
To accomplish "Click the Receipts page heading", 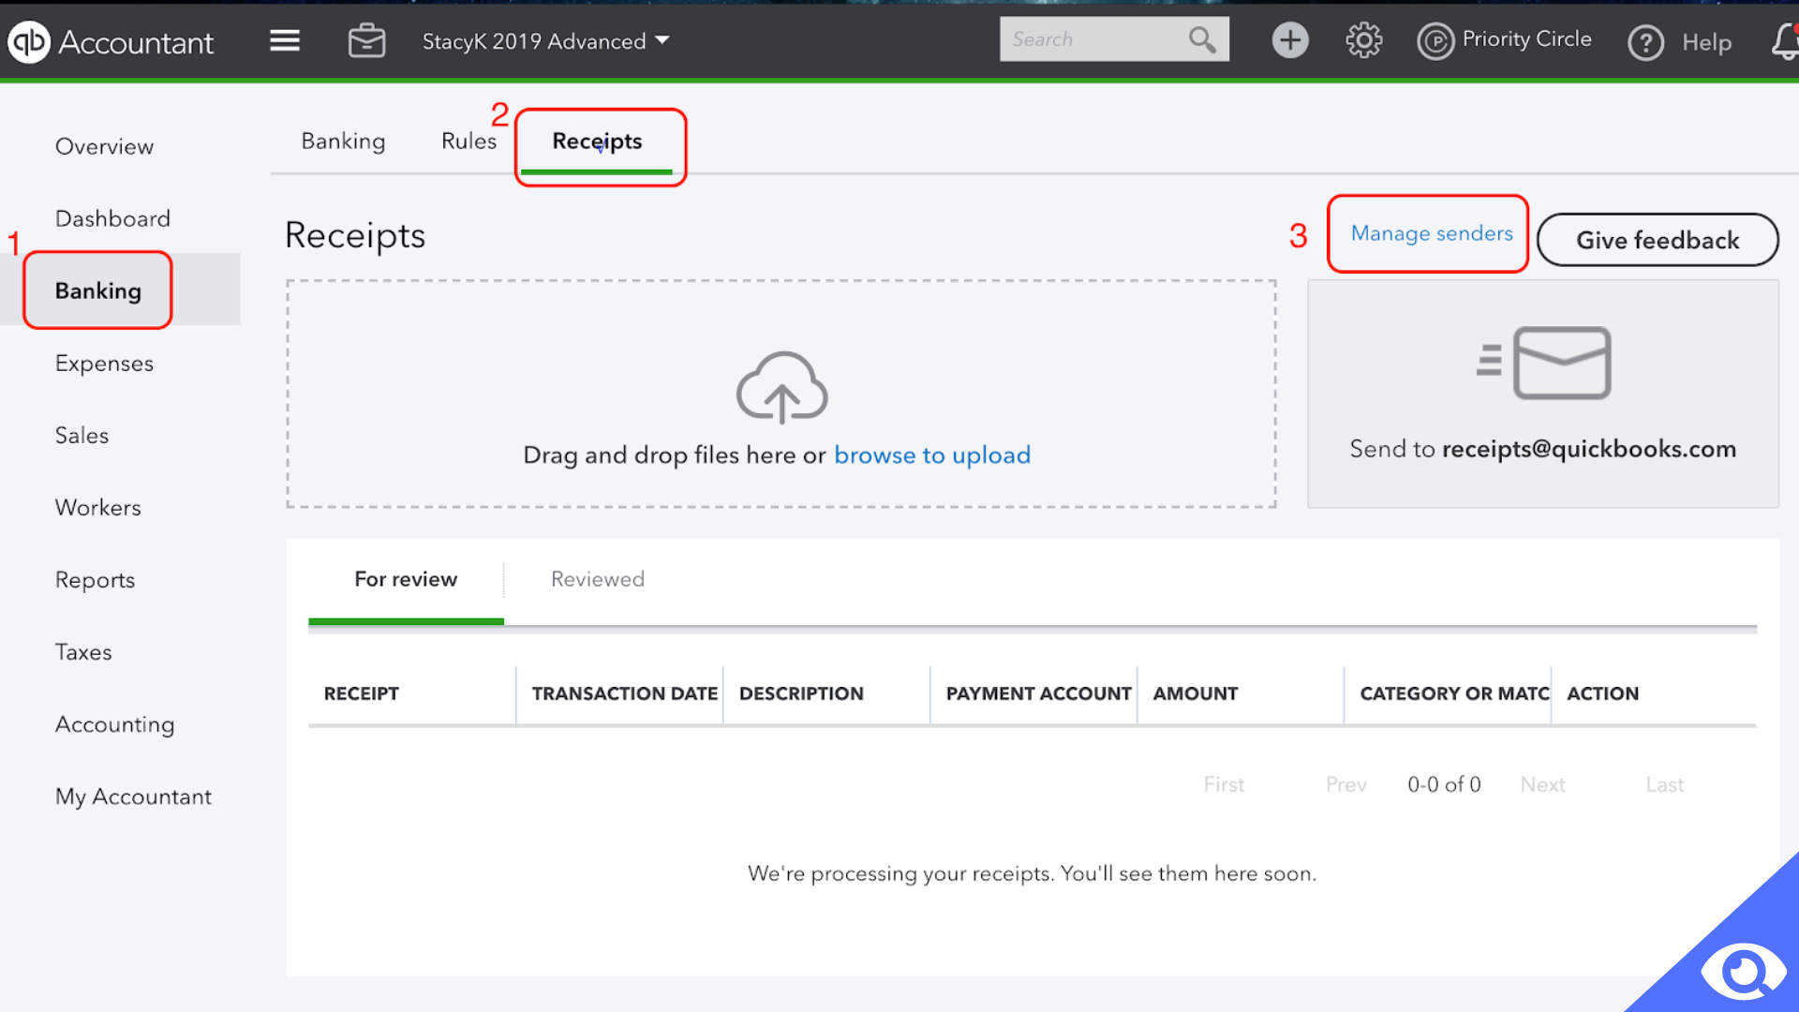I will (355, 236).
